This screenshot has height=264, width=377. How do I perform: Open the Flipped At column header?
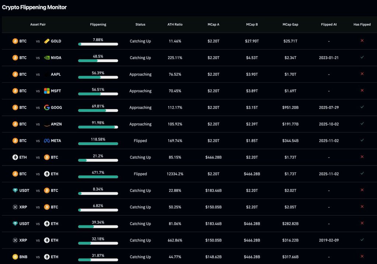coord(328,25)
